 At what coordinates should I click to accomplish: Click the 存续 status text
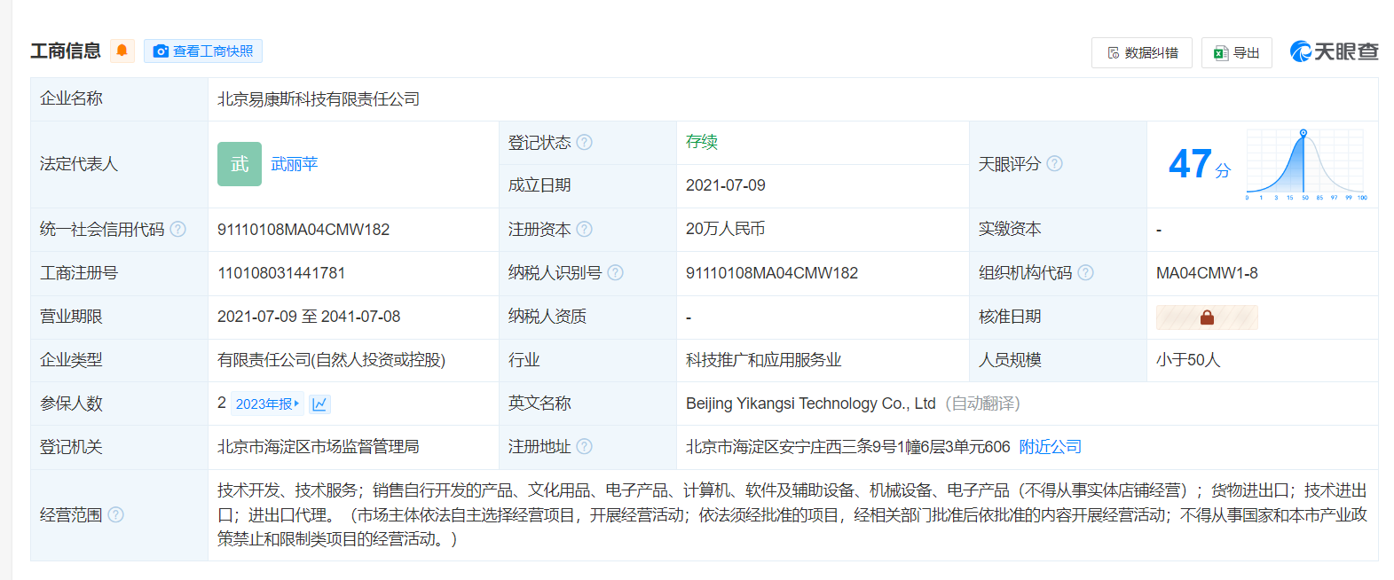(x=702, y=142)
